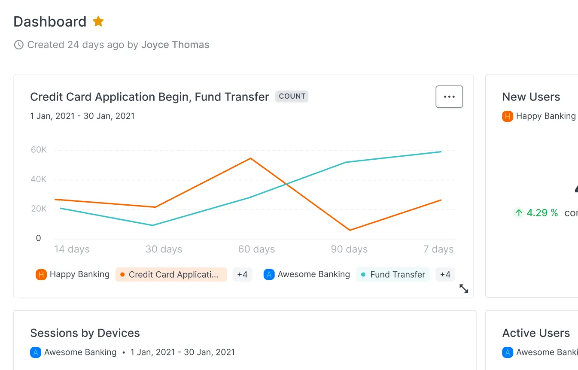Expand the +4 badge next to Fund Transfer chip
Screen dimensions: 578x370
[445, 274]
